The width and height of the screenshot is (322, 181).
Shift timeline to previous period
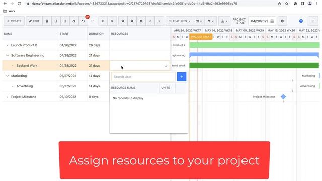coord(150,21)
